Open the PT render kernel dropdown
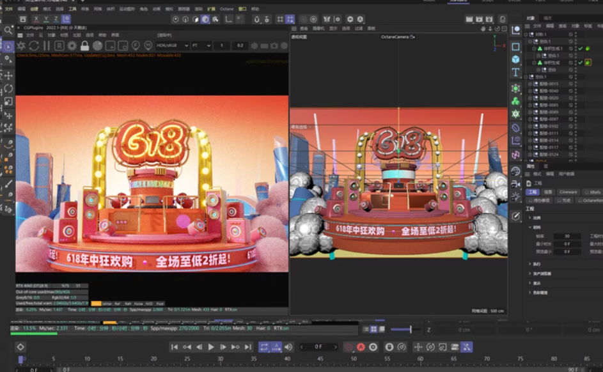This screenshot has height=372, width=603. (201, 46)
